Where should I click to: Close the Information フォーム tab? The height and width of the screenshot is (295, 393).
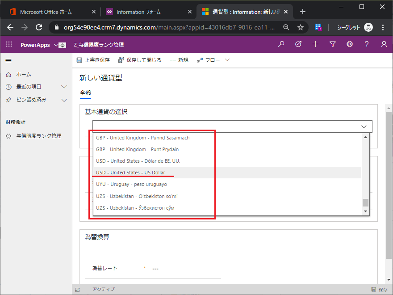190,12
